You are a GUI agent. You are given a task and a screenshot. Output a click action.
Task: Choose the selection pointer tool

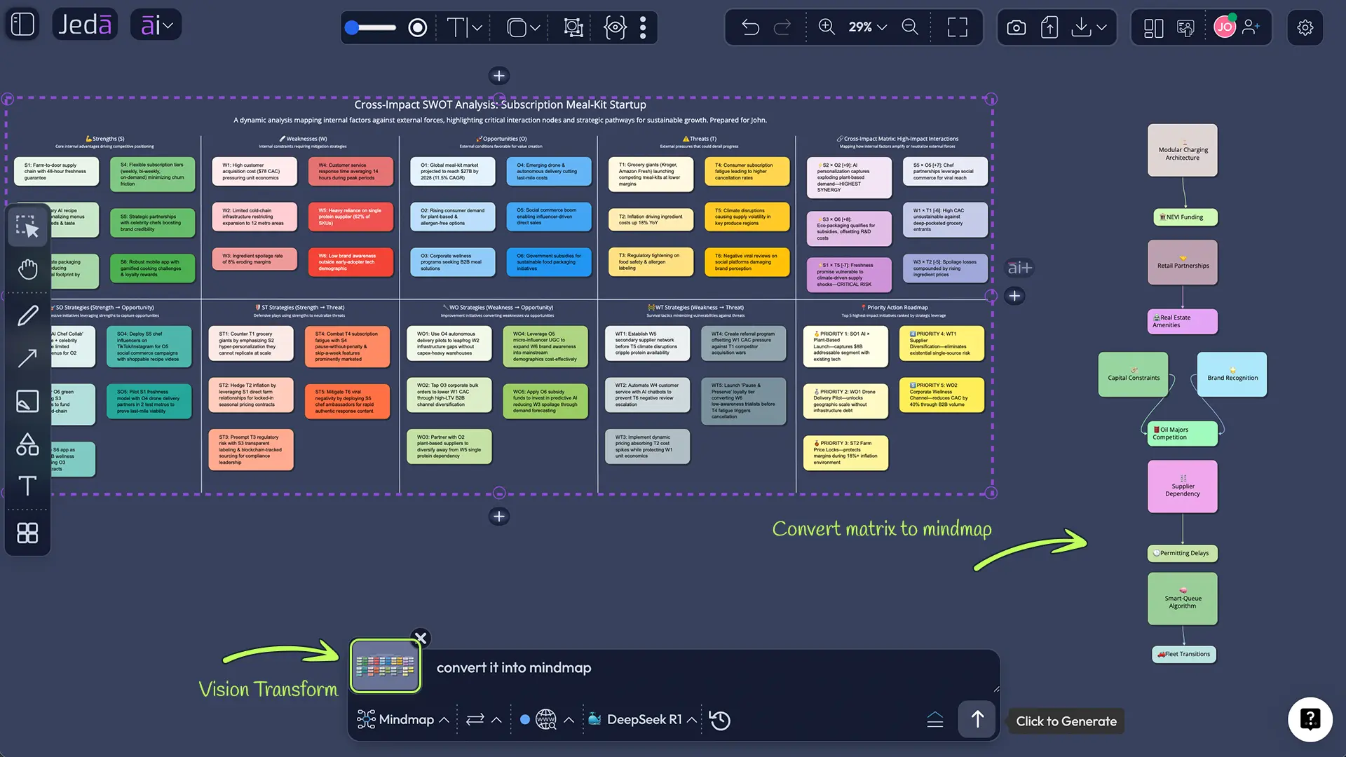[27, 226]
